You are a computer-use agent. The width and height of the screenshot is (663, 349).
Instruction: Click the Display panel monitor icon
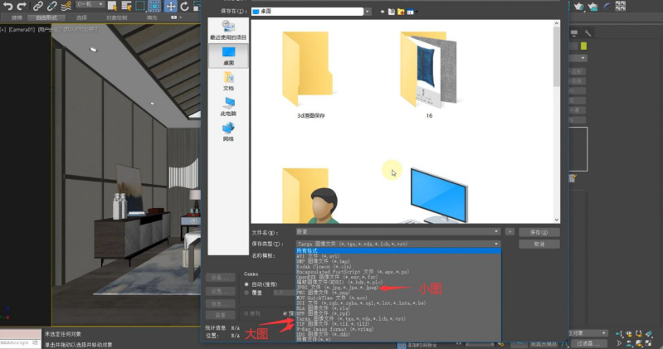(x=574, y=33)
